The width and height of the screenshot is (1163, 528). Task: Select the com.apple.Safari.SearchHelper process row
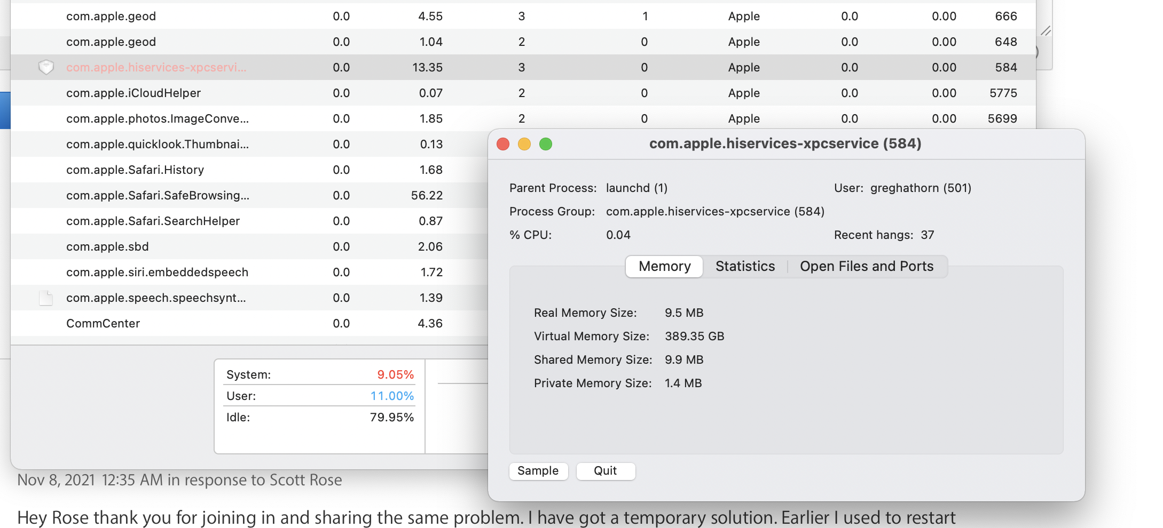coord(153,221)
